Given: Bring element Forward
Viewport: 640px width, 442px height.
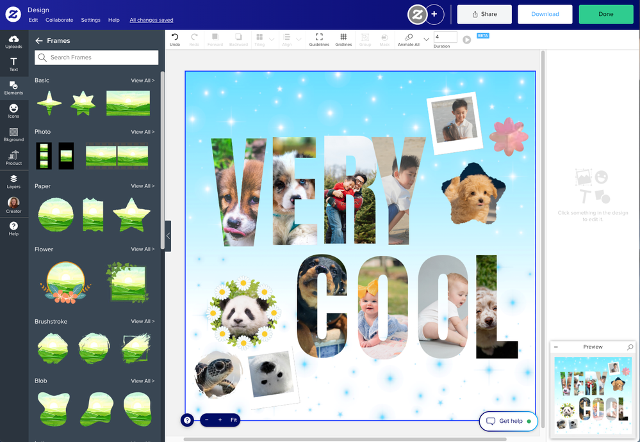Looking at the screenshot, I should tap(215, 40).
